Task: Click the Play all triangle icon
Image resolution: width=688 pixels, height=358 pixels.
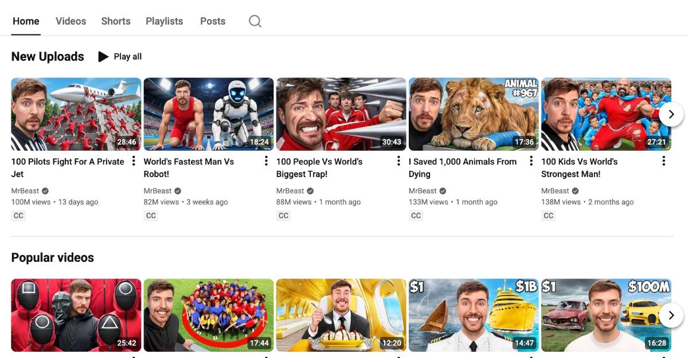Action: [x=103, y=56]
